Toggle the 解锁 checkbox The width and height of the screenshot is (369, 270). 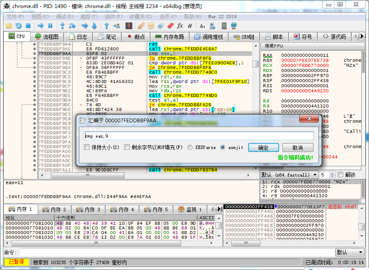click(340, 175)
